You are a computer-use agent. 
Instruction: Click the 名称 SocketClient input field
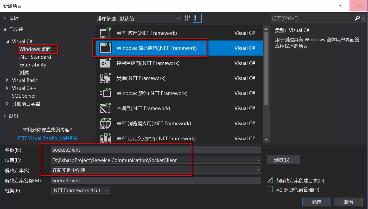[x=156, y=150]
